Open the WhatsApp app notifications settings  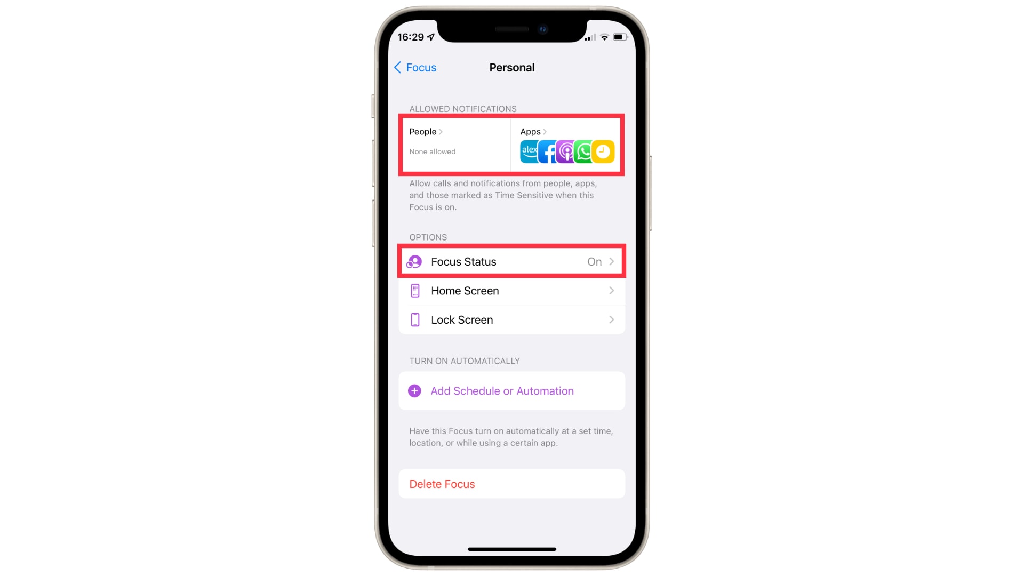tap(585, 151)
